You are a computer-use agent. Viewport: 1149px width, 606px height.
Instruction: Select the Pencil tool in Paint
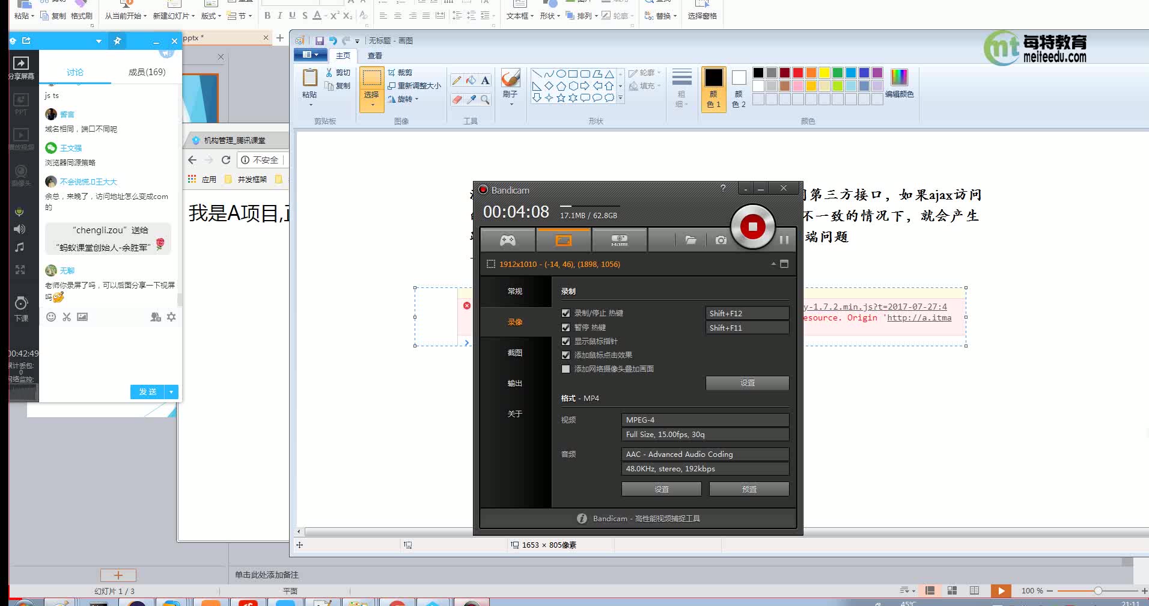(x=457, y=80)
